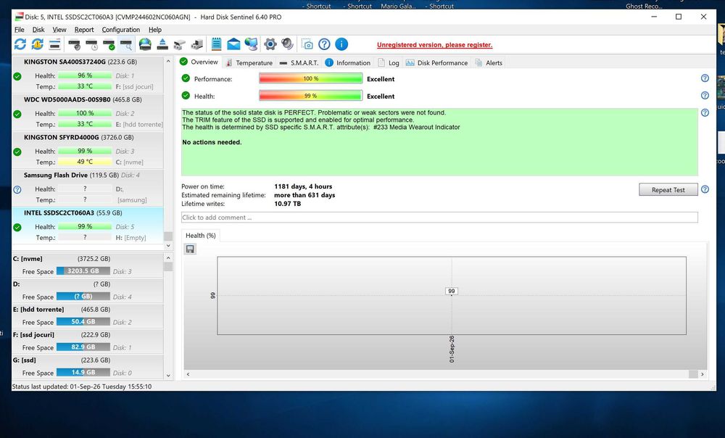Click the small grey drives toolbar icon
725x438 pixels.
pos(179,45)
